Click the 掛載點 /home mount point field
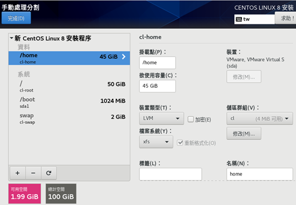 click(157, 63)
